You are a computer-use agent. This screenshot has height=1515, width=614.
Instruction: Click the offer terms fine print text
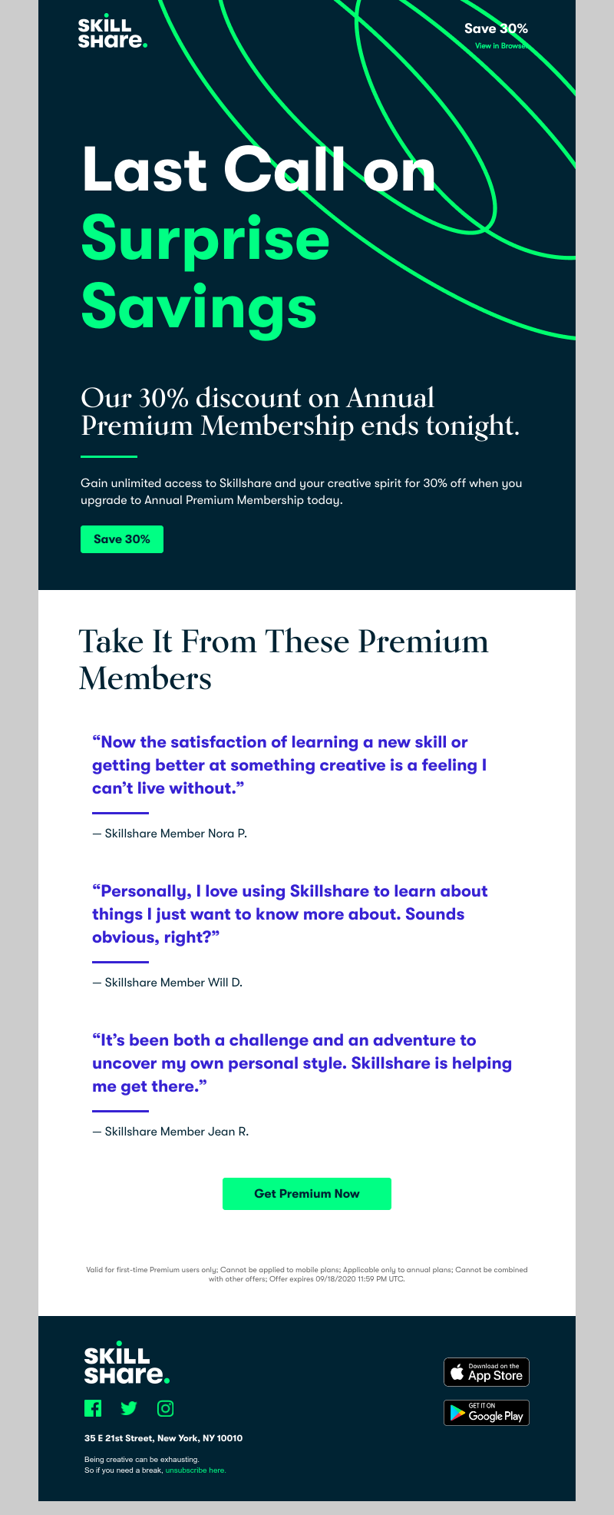point(307,1275)
